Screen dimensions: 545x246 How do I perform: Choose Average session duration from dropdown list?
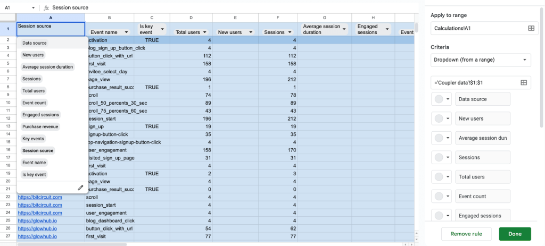click(47, 67)
